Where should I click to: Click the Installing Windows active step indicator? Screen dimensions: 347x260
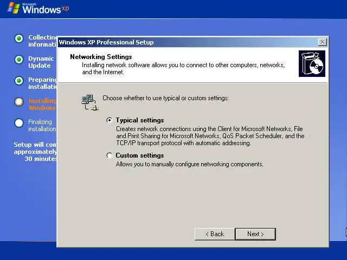[x=19, y=102]
